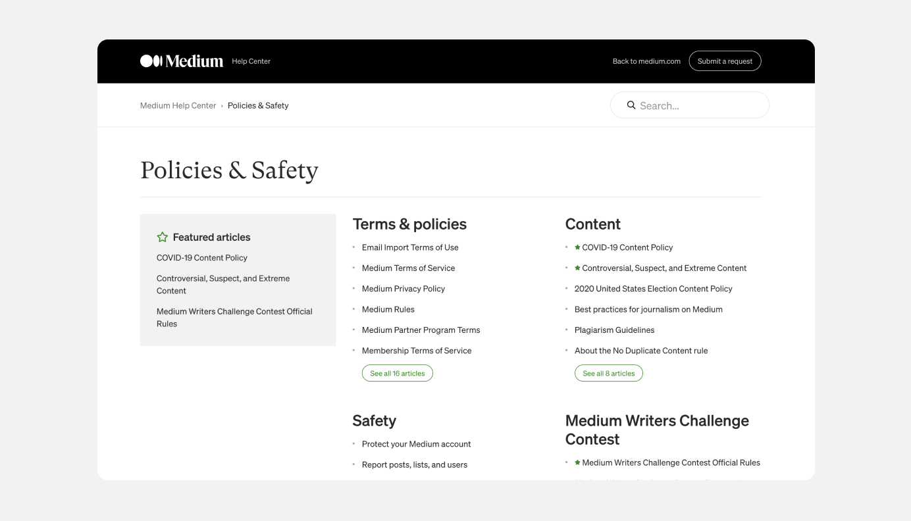This screenshot has width=911, height=521.
Task: Open the Terms & policies section heading
Action: (x=409, y=224)
